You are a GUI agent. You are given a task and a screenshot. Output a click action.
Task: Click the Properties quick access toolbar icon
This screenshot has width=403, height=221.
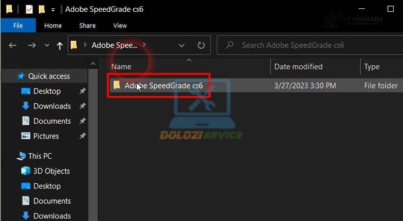[29, 9]
